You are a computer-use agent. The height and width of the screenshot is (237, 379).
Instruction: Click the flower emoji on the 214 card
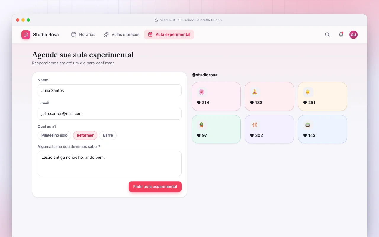[202, 92]
